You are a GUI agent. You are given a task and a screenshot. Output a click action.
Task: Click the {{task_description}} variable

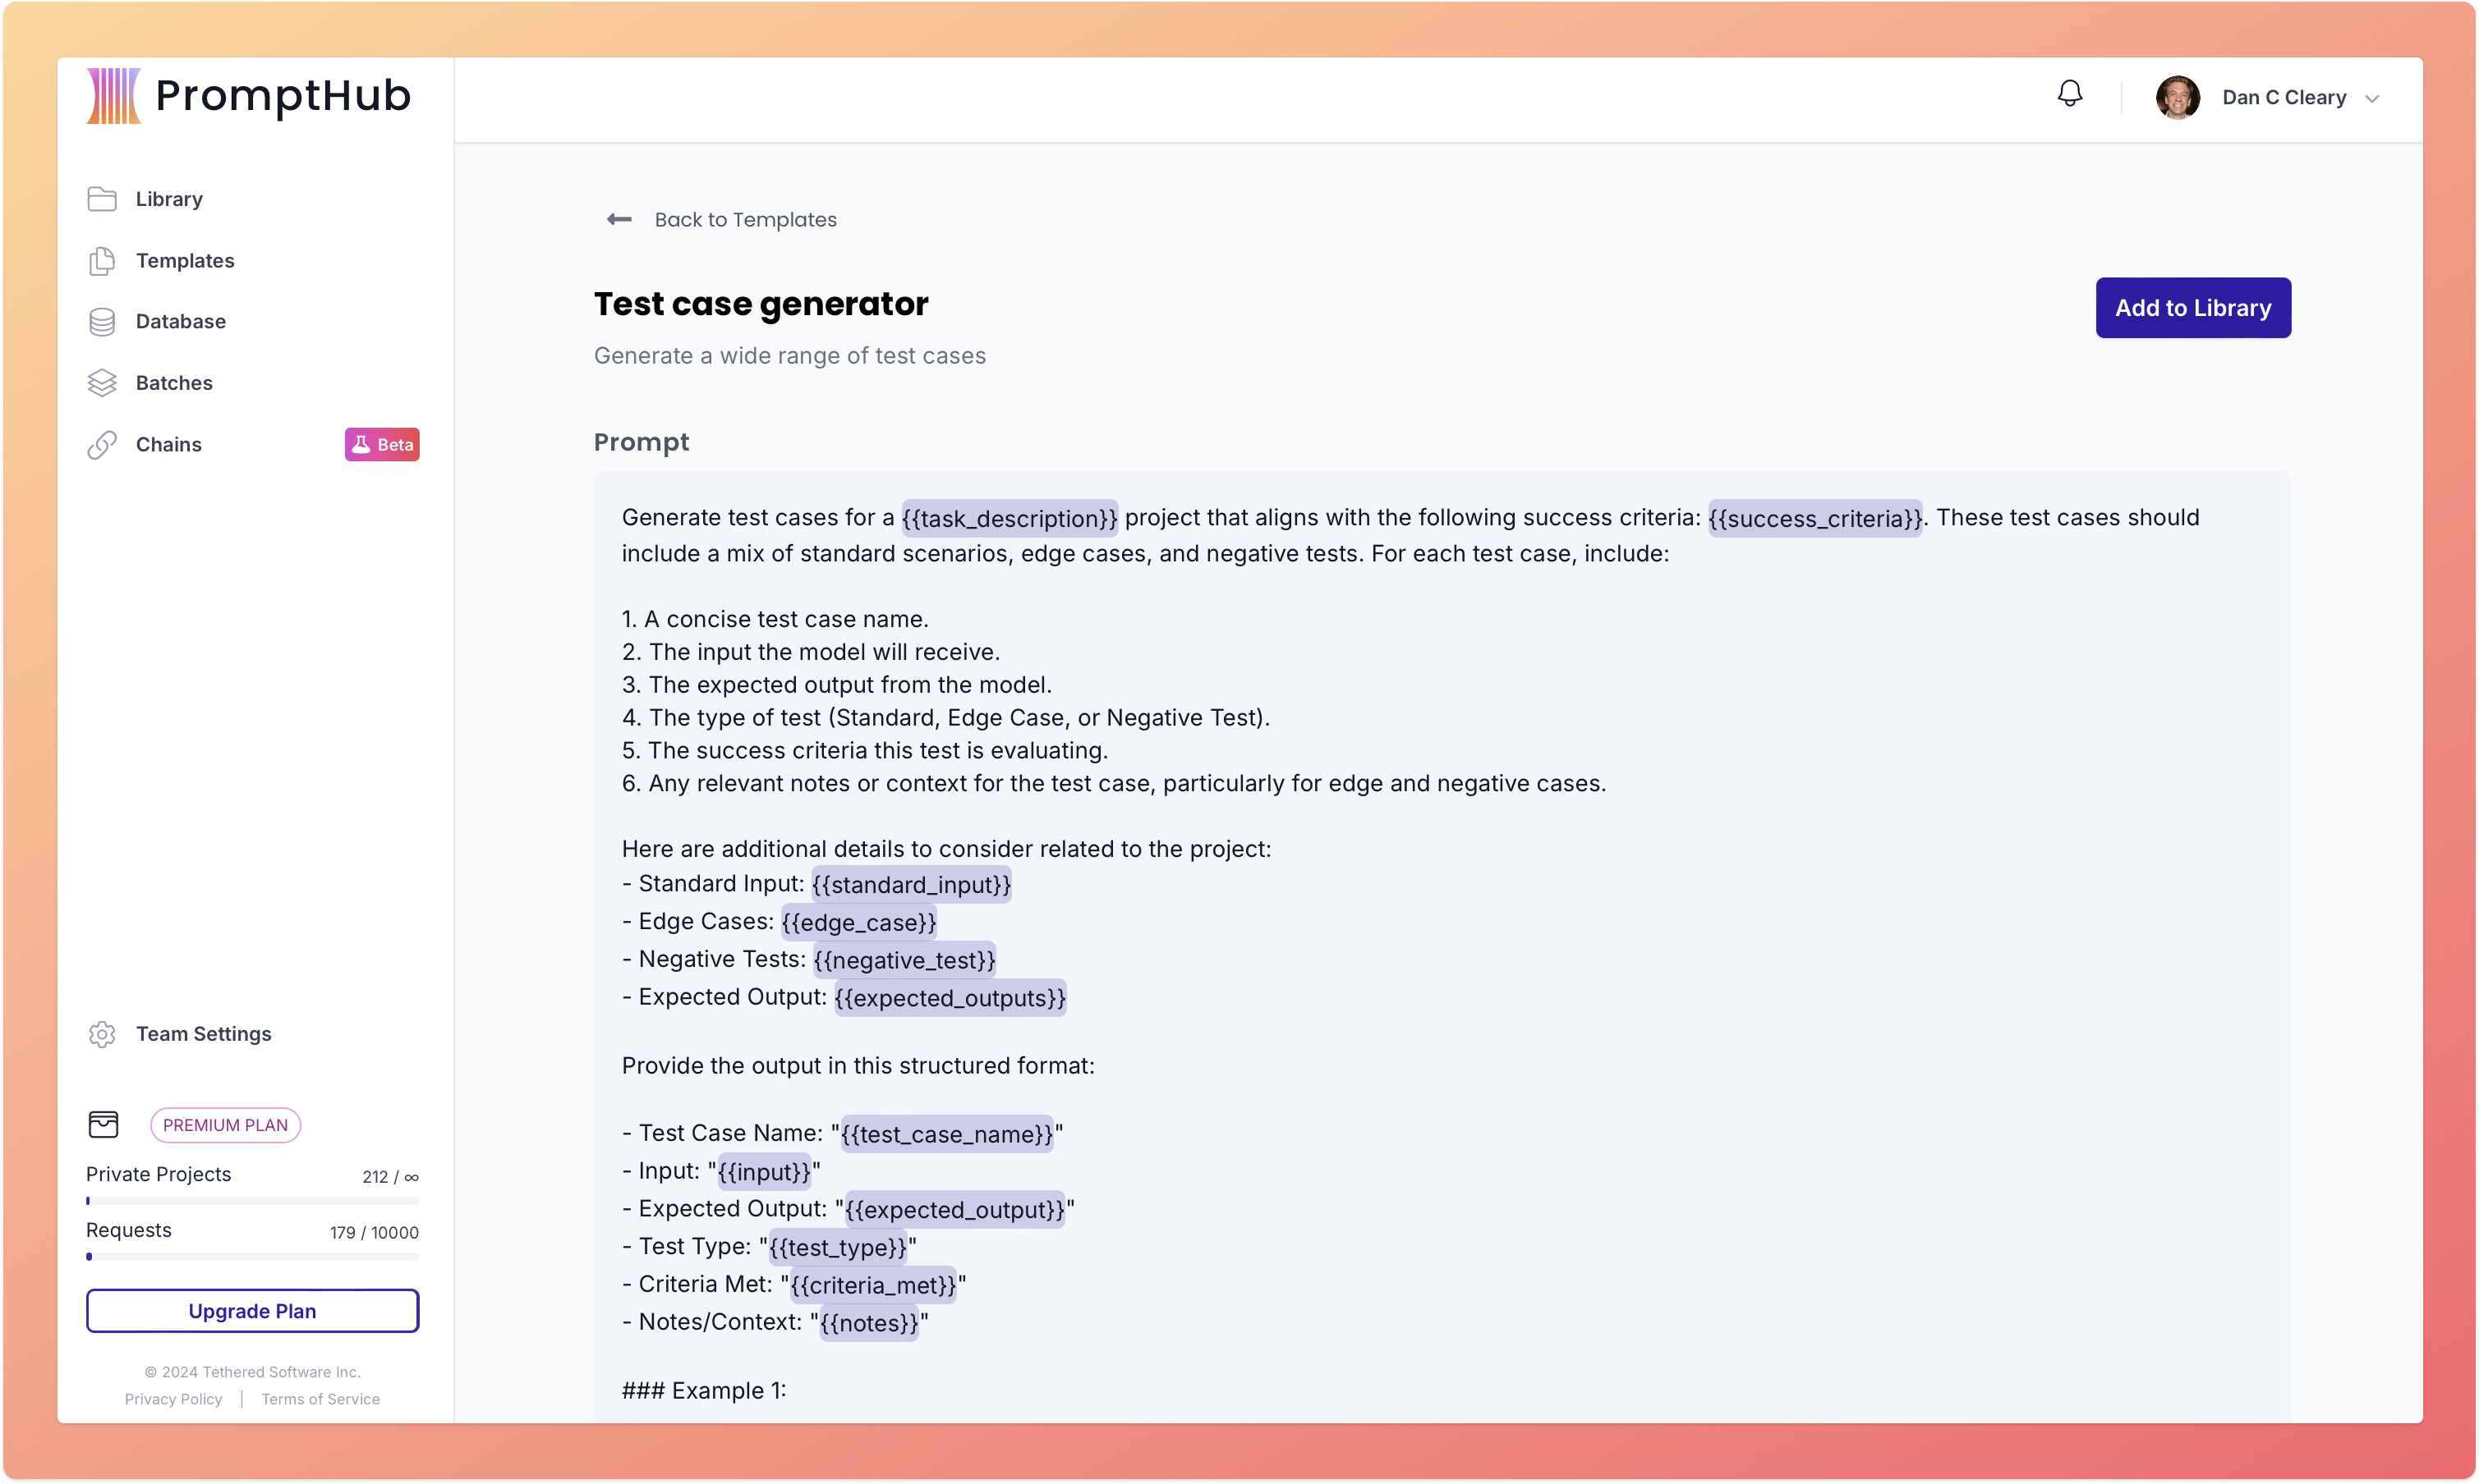pyautogui.click(x=1009, y=519)
